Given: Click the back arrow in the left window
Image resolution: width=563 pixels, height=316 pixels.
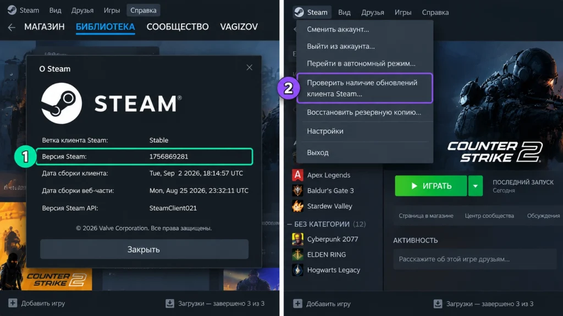Looking at the screenshot, I should tap(12, 27).
